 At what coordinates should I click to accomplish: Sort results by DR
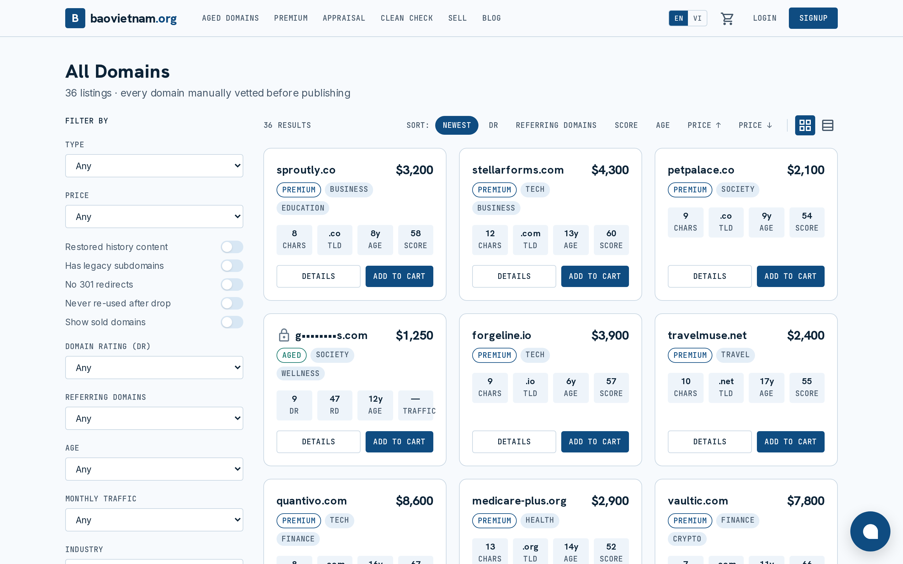coord(493,125)
